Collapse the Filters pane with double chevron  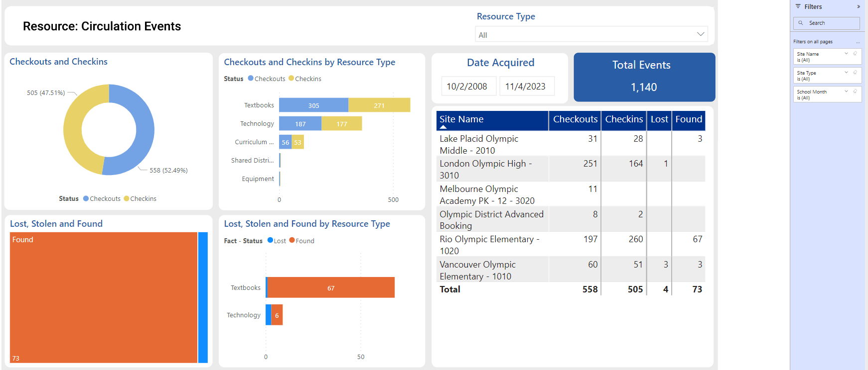tap(859, 7)
